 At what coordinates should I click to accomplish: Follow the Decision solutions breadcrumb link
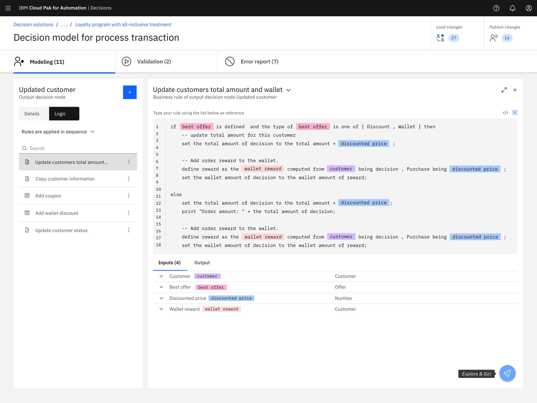(x=33, y=24)
